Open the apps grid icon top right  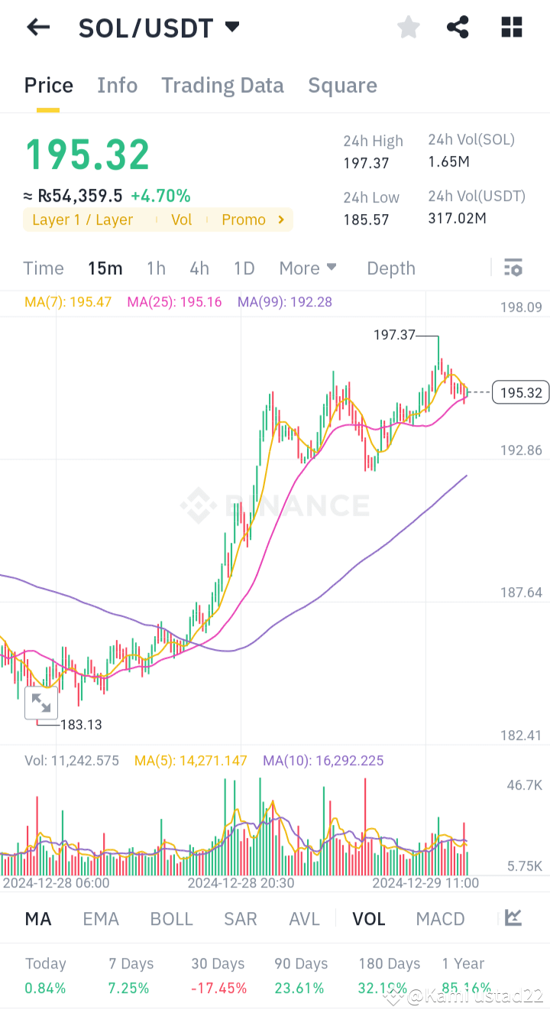point(510,27)
